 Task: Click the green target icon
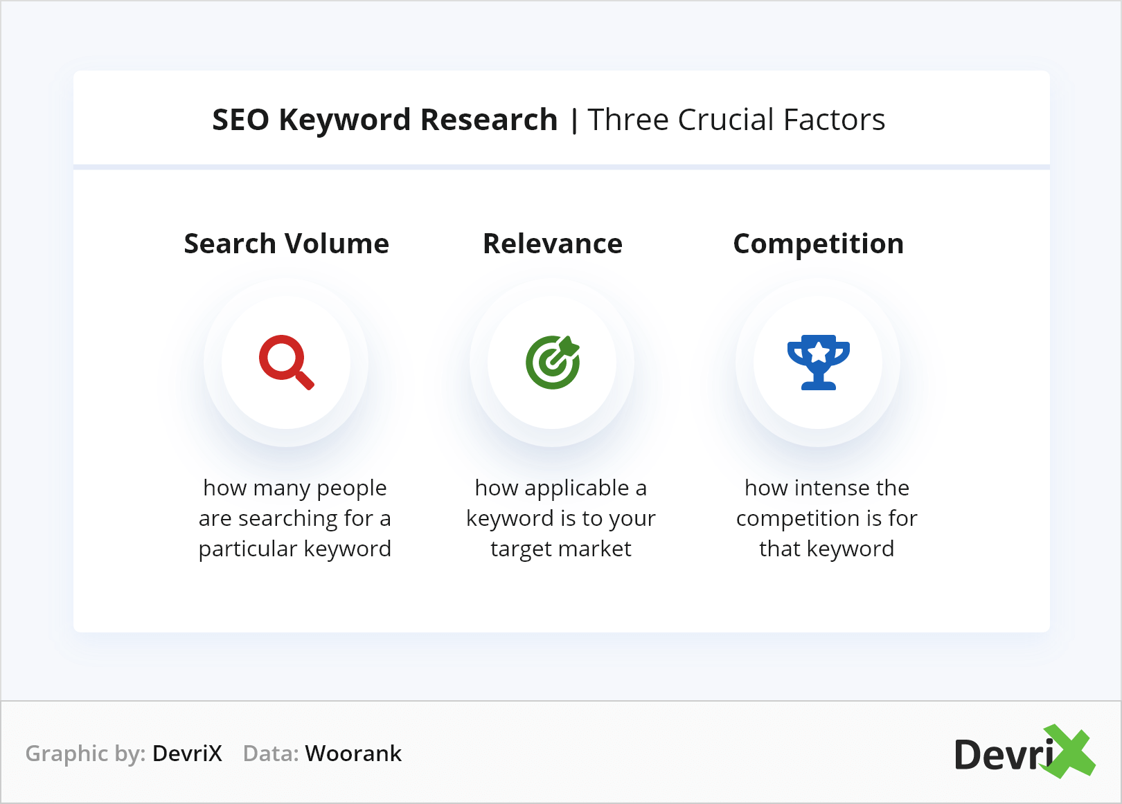pos(552,362)
